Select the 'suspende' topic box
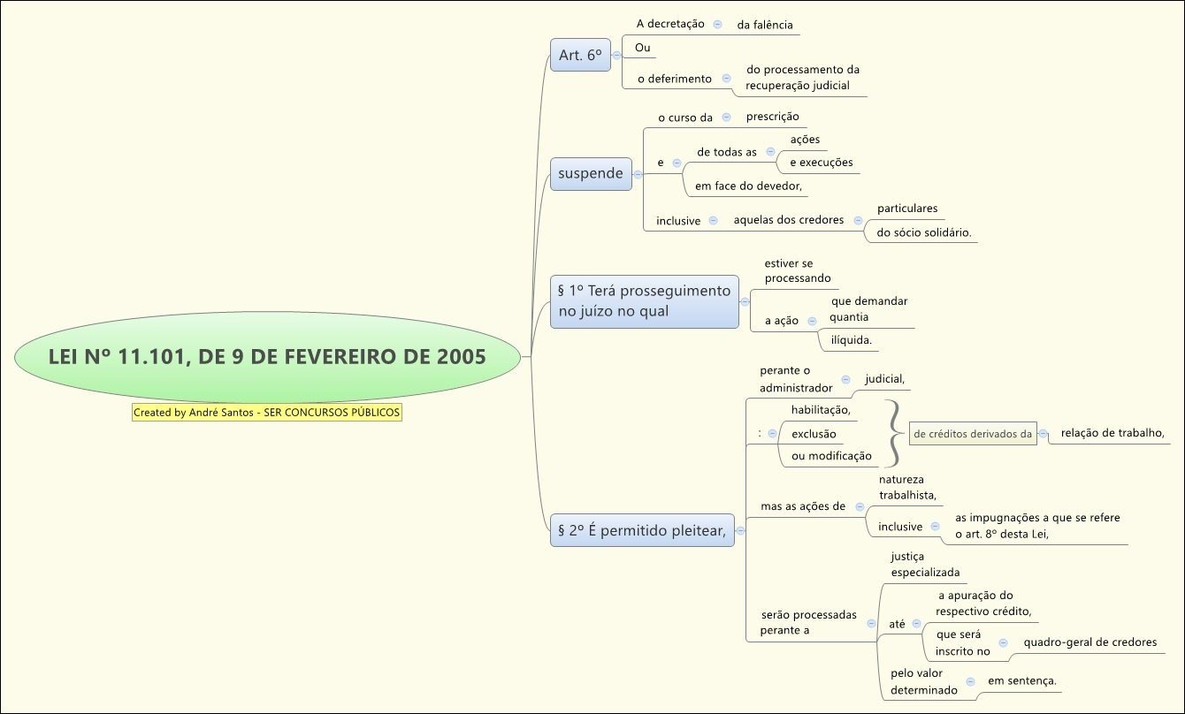Screen dimensions: 1185x714 (590, 174)
